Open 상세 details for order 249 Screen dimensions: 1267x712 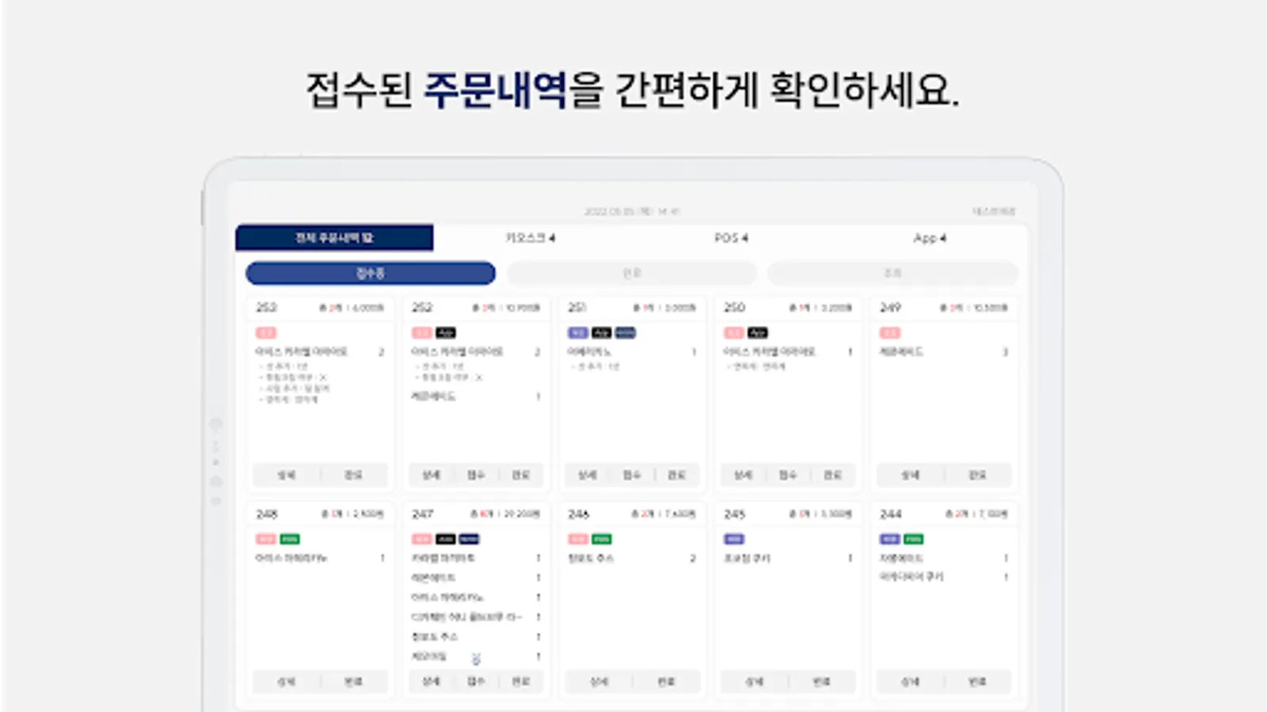coord(911,475)
